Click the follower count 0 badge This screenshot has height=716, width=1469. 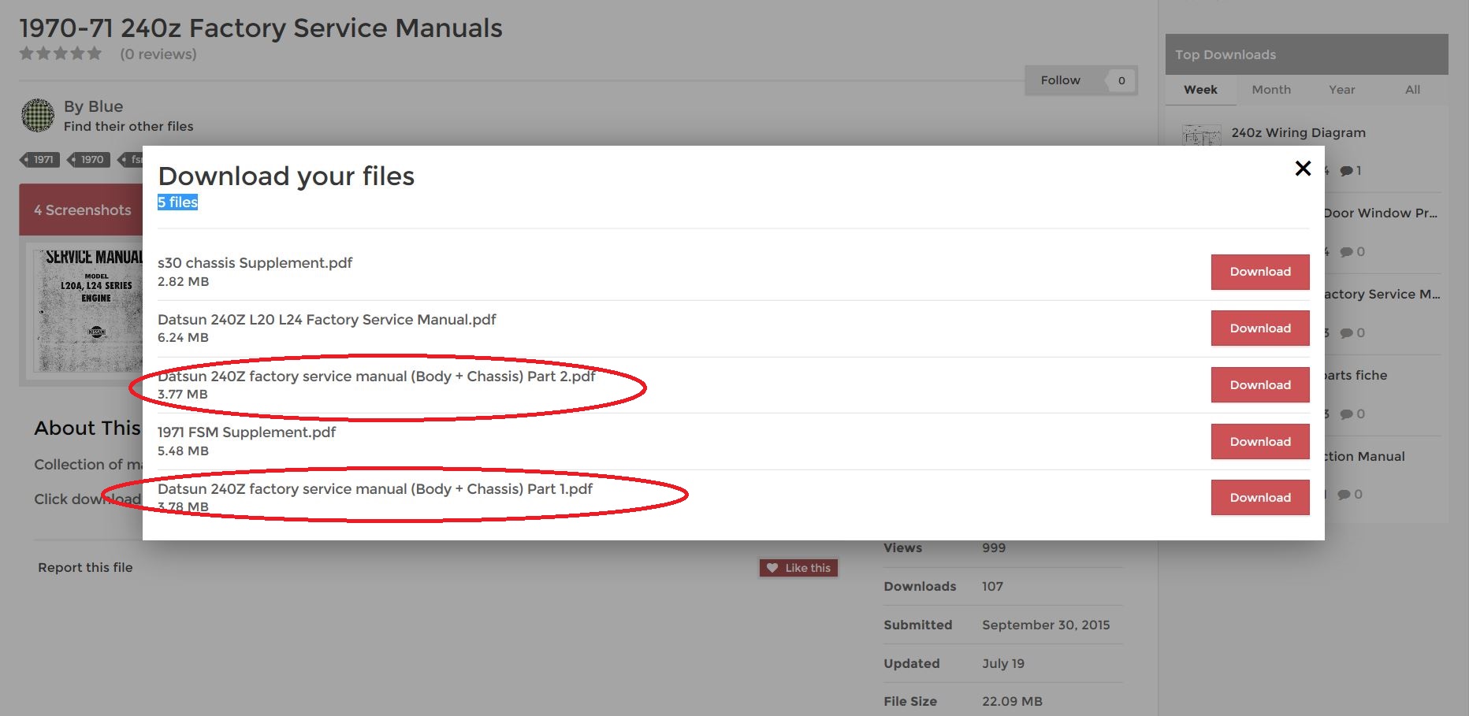tap(1121, 80)
